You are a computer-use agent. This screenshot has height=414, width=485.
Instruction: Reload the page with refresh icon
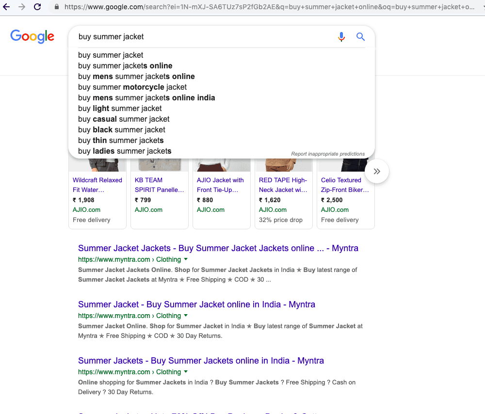coord(37,7)
